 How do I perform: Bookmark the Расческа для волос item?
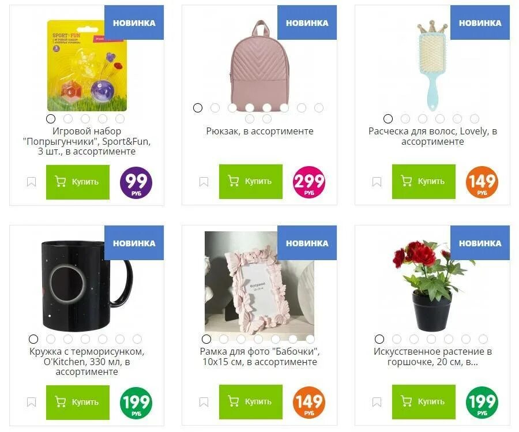[377, 182]
